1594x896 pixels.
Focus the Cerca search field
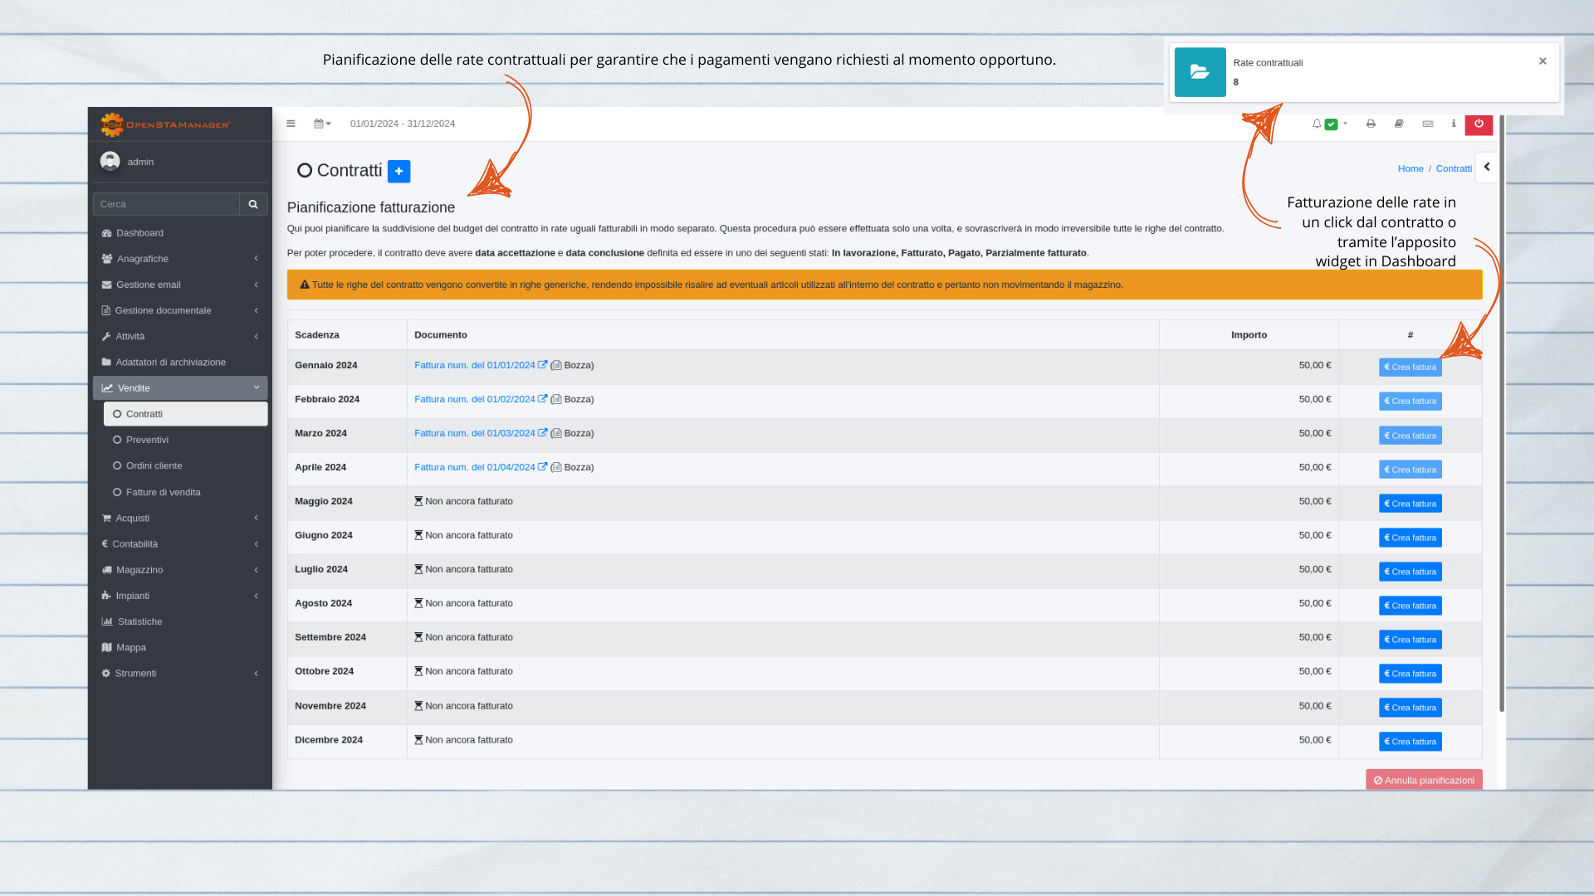[x=166, y=204]
